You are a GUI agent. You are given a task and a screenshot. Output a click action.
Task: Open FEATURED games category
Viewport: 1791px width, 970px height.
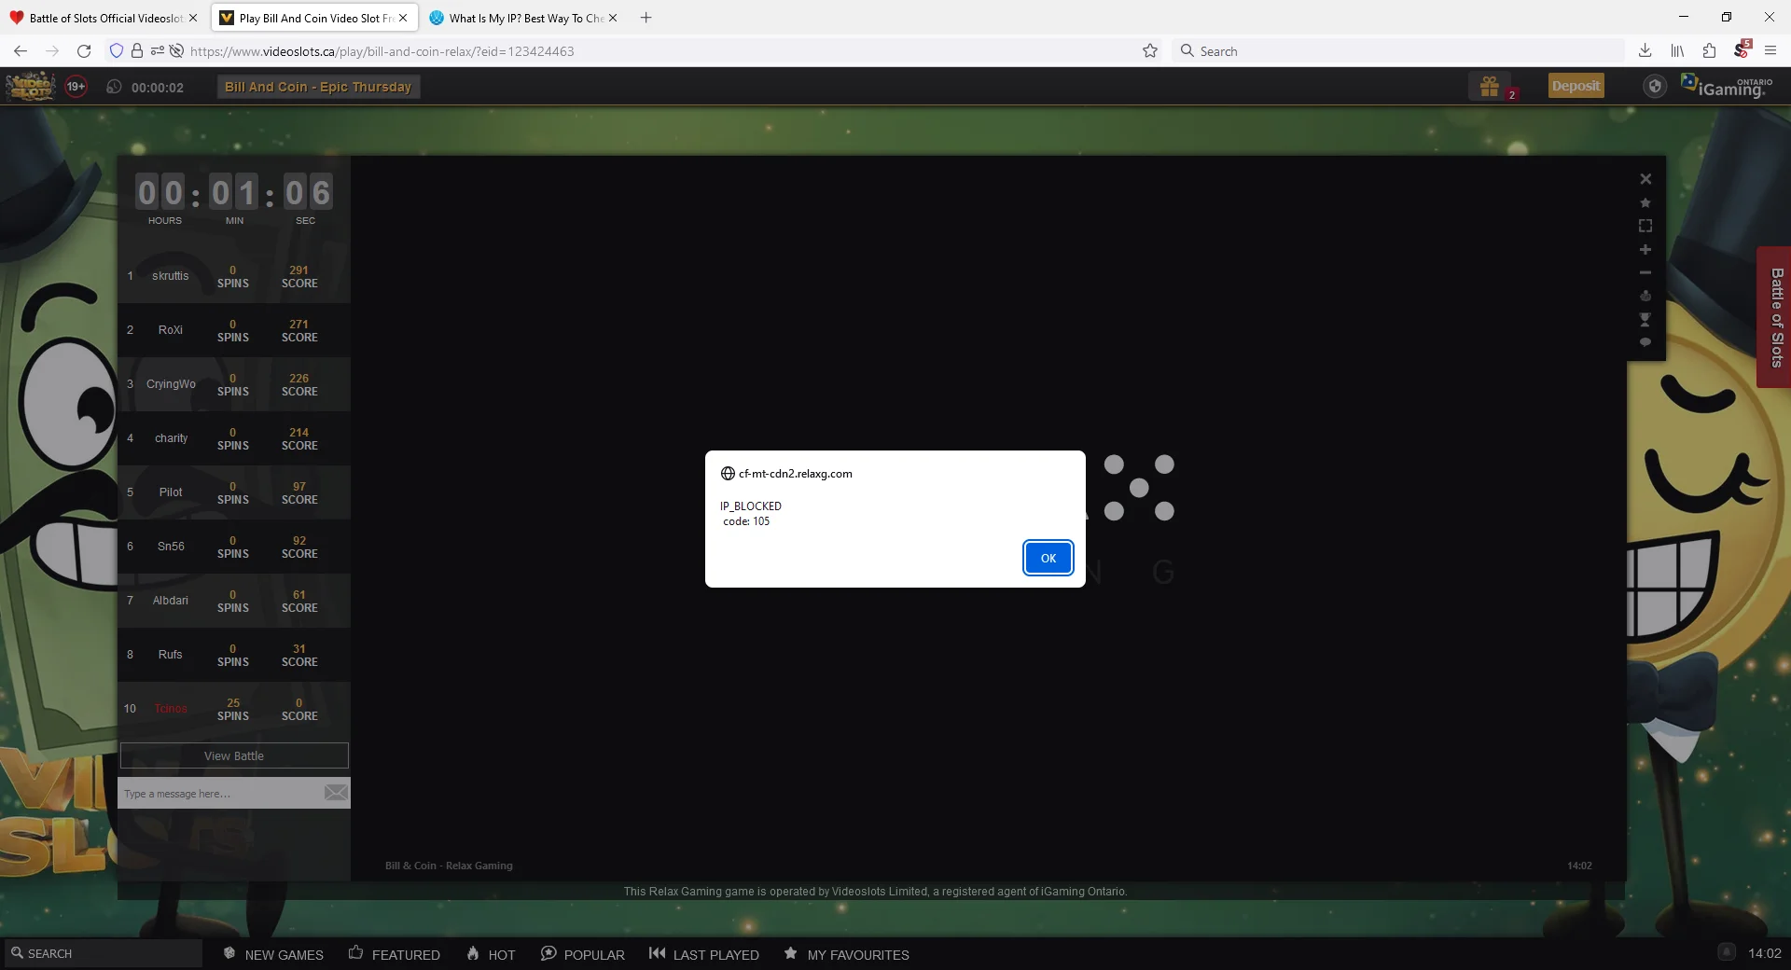pos(395,954)
